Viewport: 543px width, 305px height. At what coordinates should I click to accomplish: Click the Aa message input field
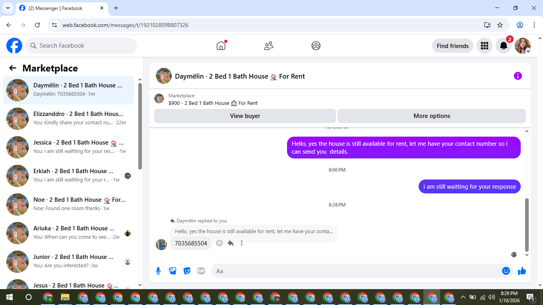[356, 271]
